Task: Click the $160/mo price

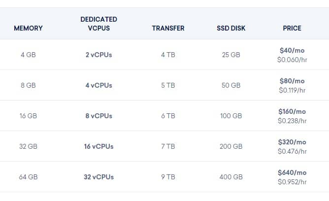Action: coord(292,111)
